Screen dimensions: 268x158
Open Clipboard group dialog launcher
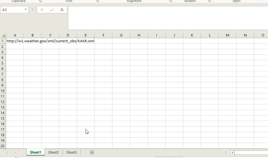[40, 1]
